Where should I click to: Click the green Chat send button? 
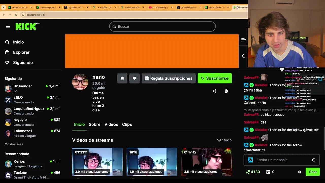(x=313, y=172)
